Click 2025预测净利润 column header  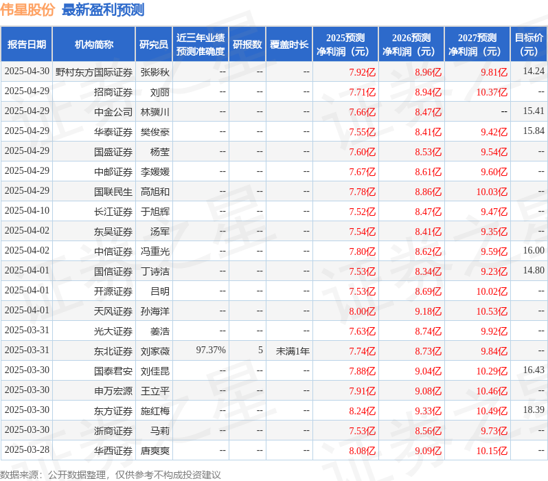click(x=345, y=45)
